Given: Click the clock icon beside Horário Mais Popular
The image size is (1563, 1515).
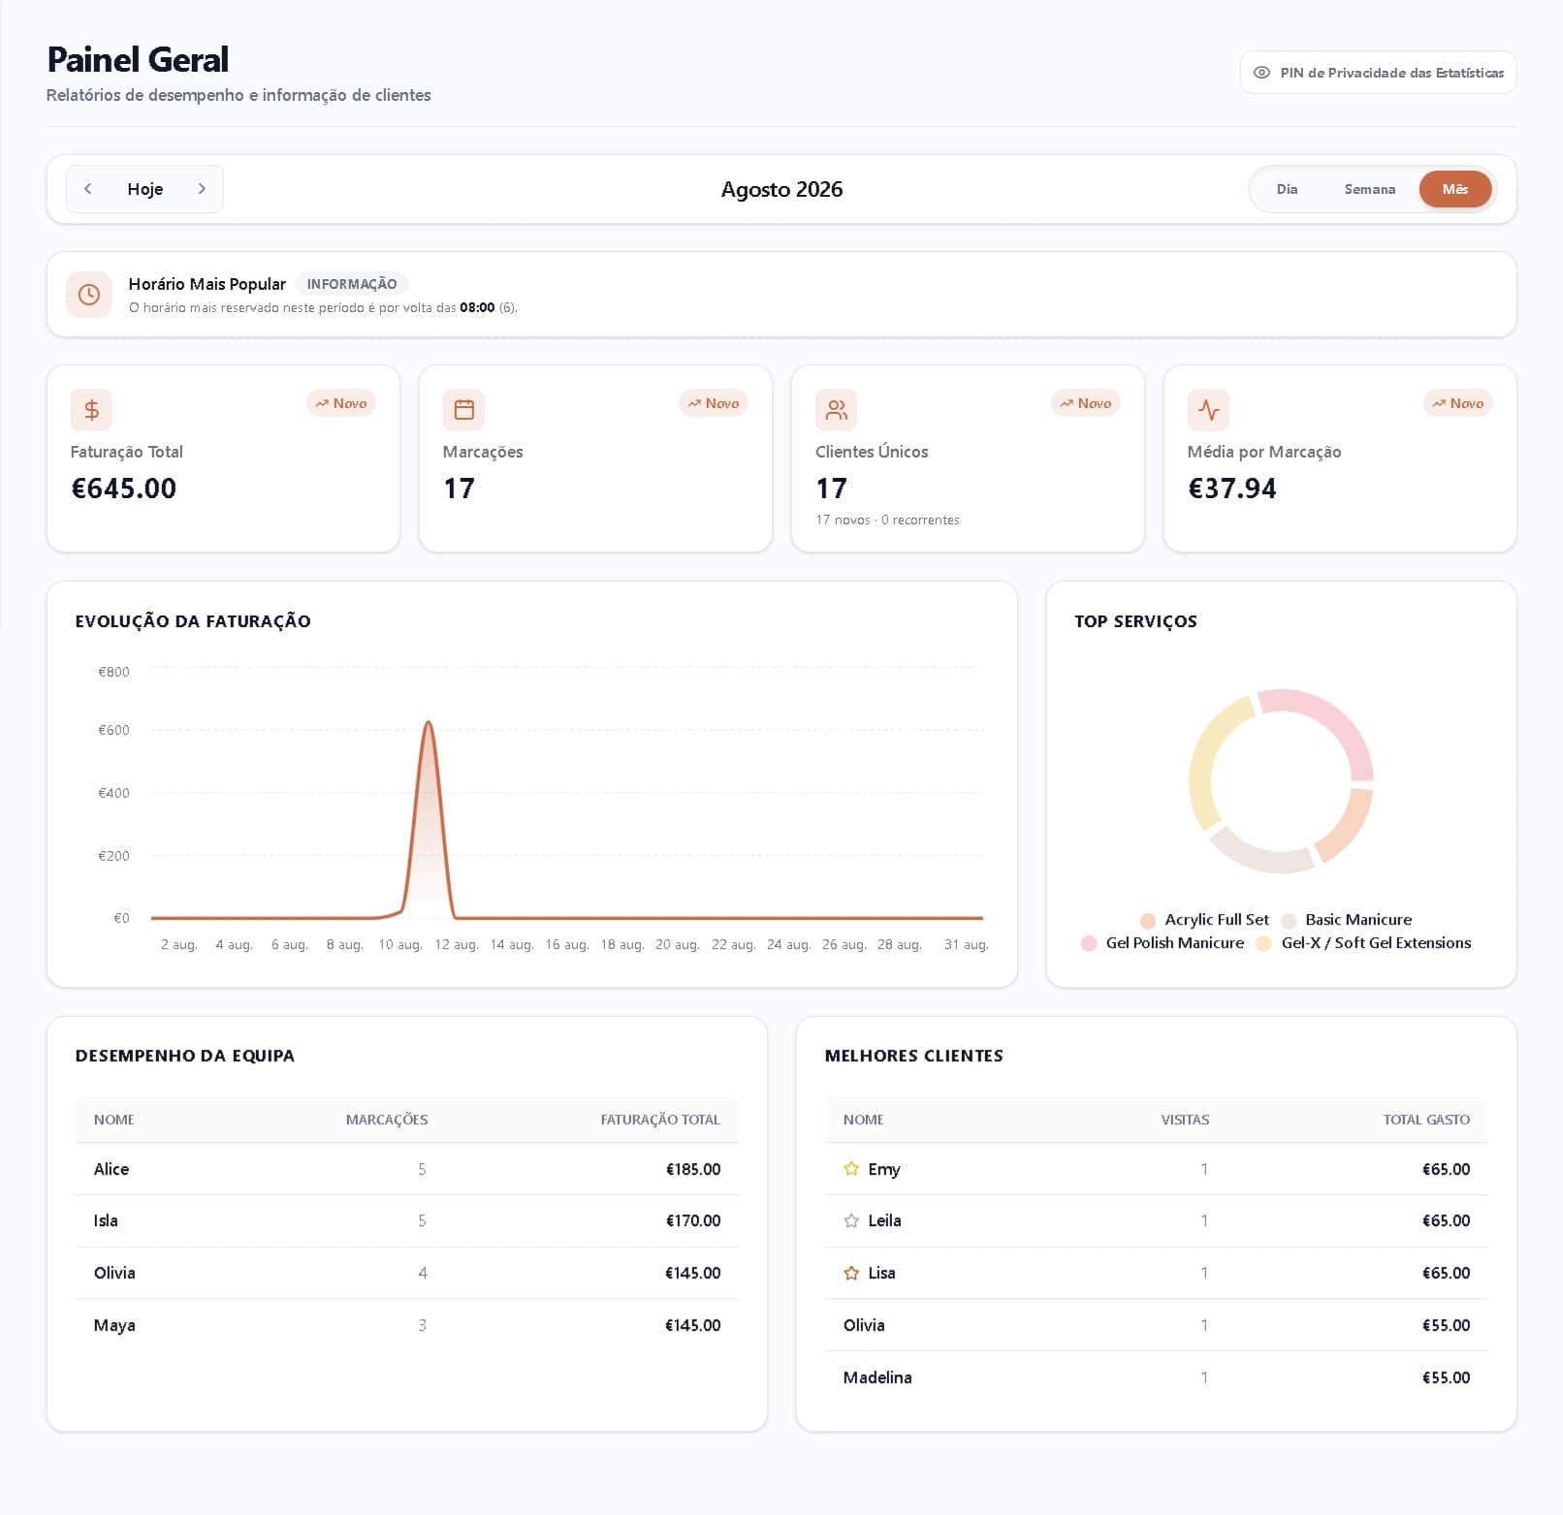Looking at the screenshot, I should [89, 295].
